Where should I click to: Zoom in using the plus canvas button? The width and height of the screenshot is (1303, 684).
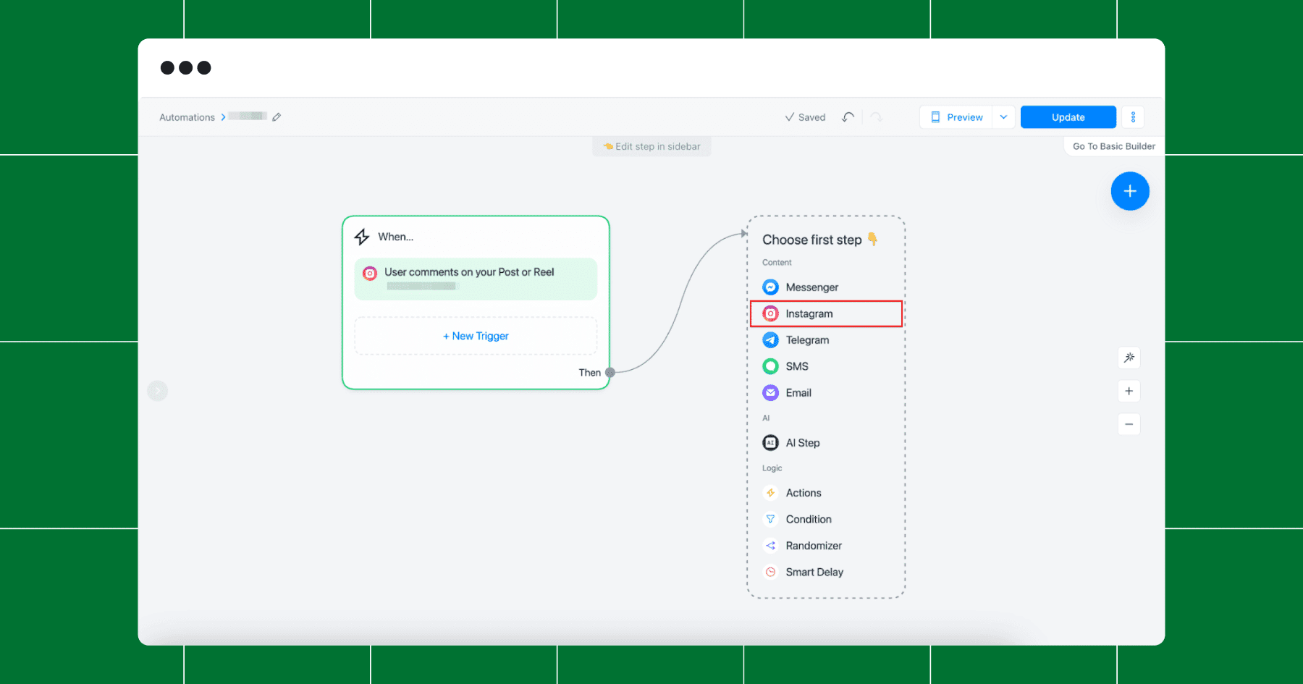[1129, 391]
